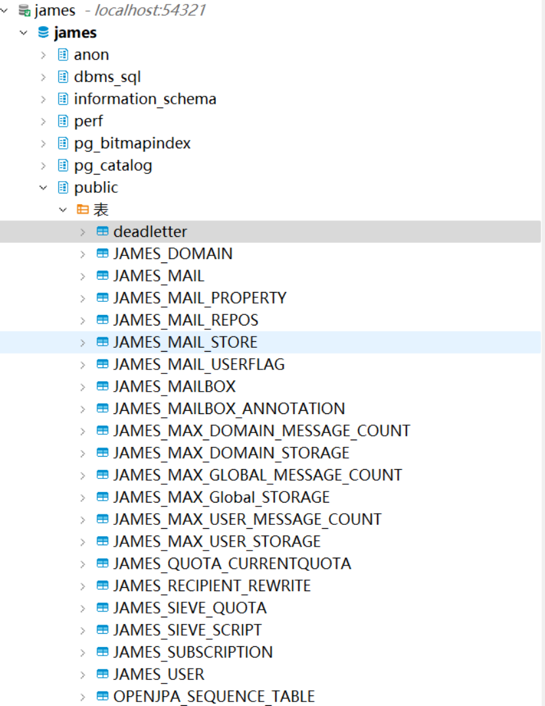Click the deadletter table icon
The height and width of the screenshot is (706, 545).
[x=102, y=232]
